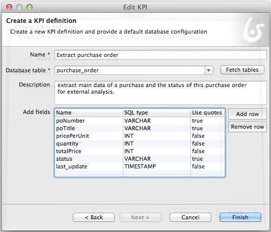Close the Edit KPI window with red button
271x232 pixels.
9,7
